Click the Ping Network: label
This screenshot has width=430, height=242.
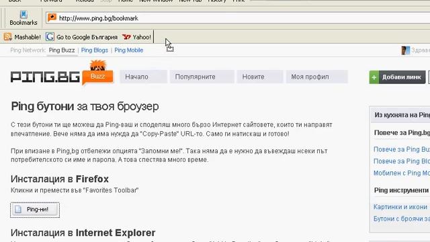pyautogui.click(x=28, y=50)
